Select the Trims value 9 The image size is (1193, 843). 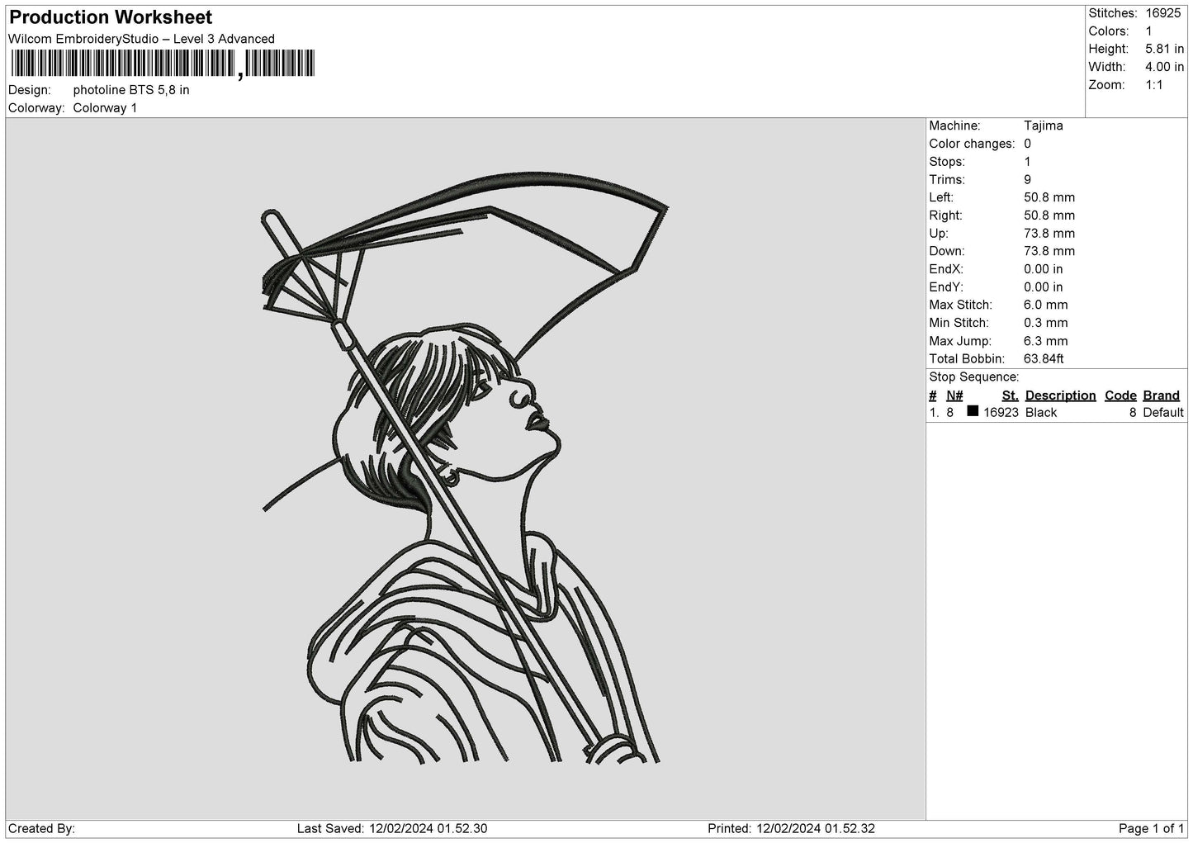pyautogui.click(x=1027, y=180)
